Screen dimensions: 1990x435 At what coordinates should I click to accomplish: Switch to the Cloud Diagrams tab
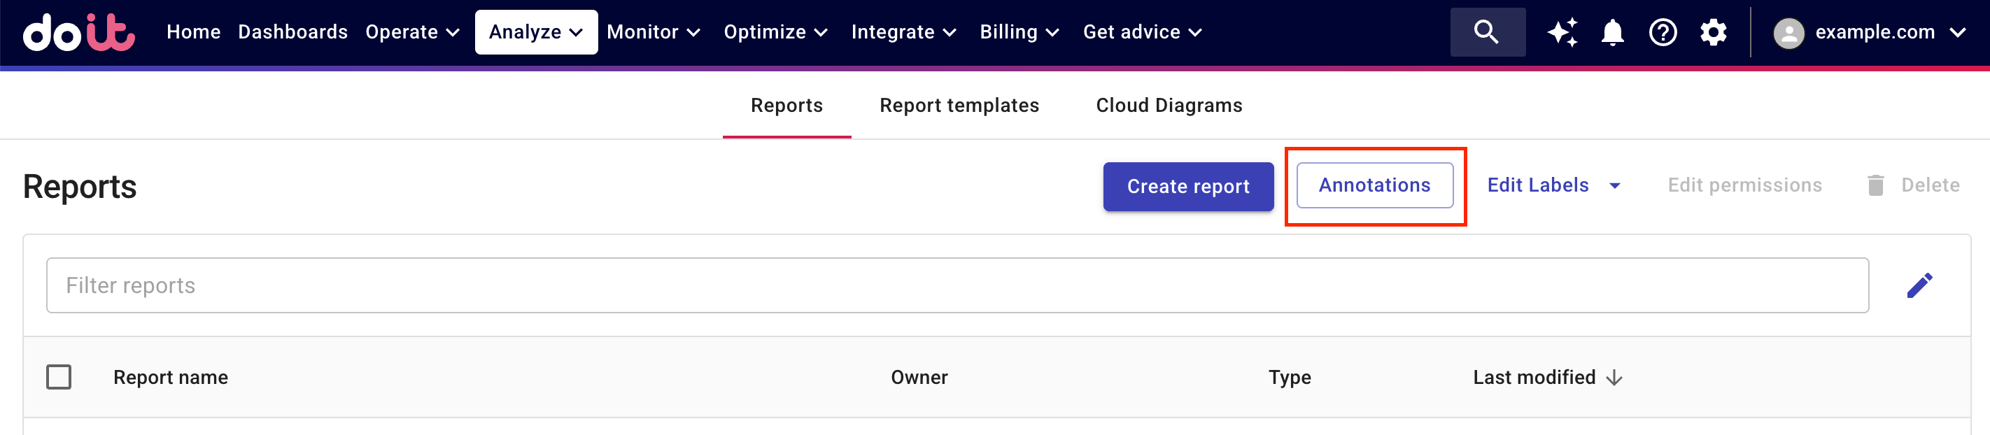point(1168,105)
